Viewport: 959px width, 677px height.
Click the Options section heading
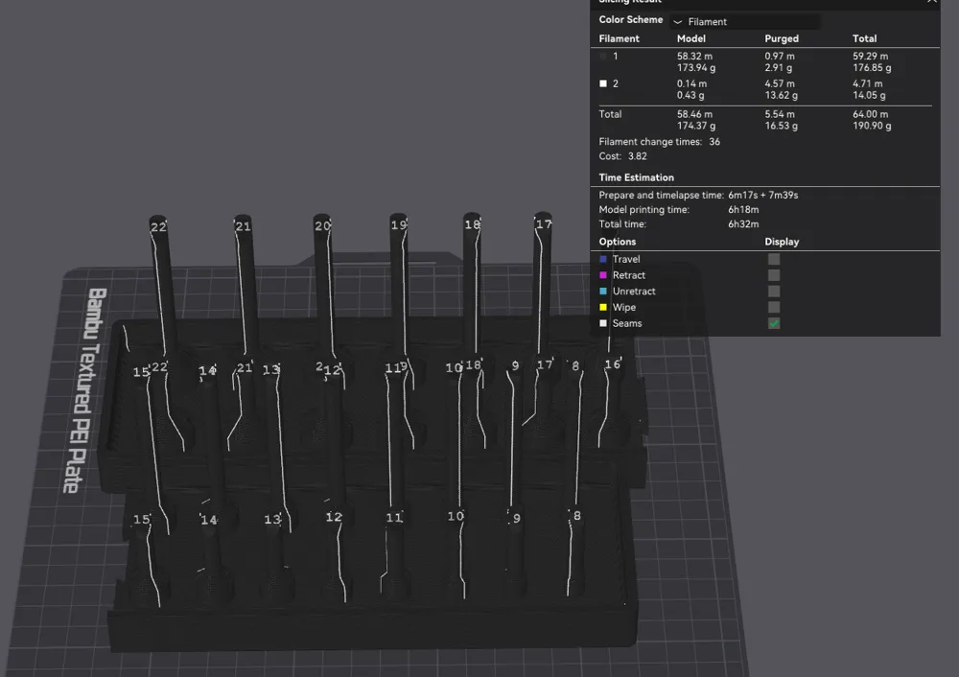tap(617, 242)
